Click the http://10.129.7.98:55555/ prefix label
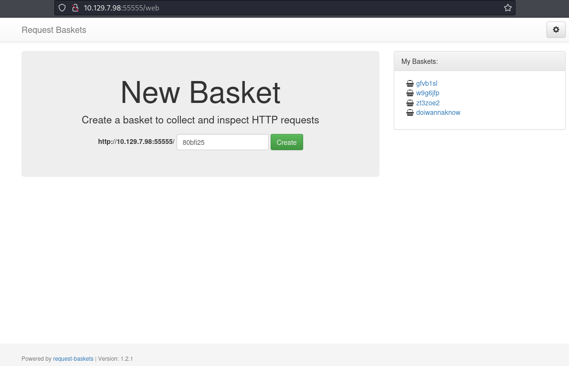The height and width of the screenshot is (366, 569). click(x=136, y=142)
